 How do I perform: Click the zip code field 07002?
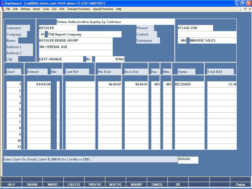[x=110, y=59]
